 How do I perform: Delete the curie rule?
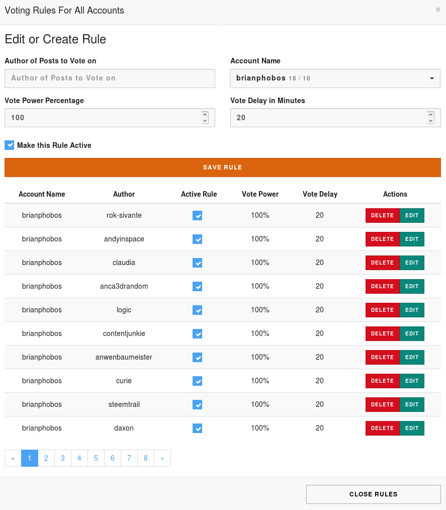[382, 381]
